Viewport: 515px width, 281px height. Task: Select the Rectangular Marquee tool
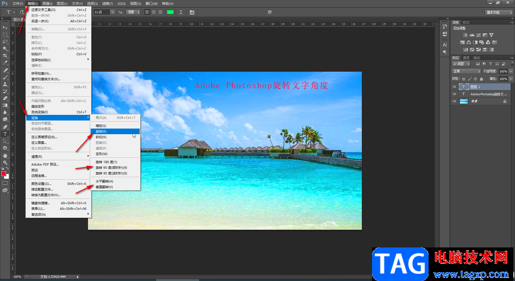point(5,35)
